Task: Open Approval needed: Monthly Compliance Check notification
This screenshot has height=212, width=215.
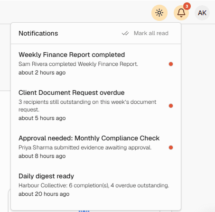Action: coord(96,147)
